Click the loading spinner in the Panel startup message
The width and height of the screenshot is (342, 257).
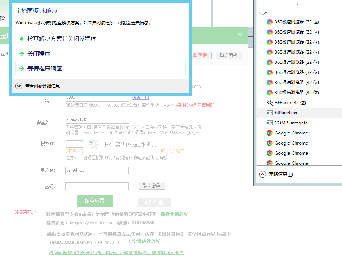(x=94, y=145)
